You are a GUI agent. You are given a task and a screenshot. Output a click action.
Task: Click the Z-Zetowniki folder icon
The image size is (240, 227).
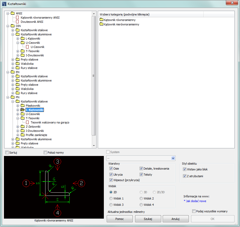tap(23, 127)
